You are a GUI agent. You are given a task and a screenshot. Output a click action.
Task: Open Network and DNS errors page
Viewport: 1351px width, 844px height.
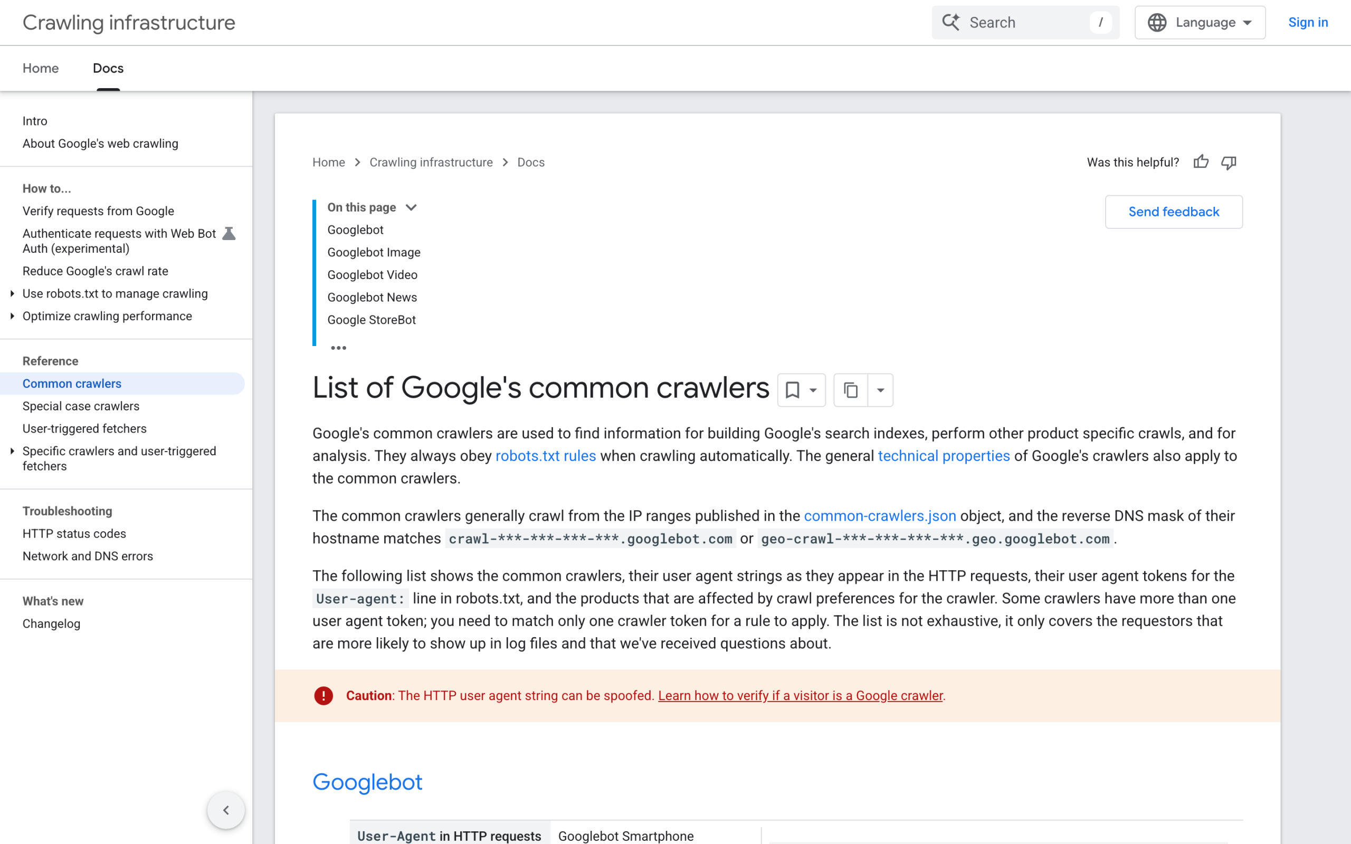pos(88,556)
